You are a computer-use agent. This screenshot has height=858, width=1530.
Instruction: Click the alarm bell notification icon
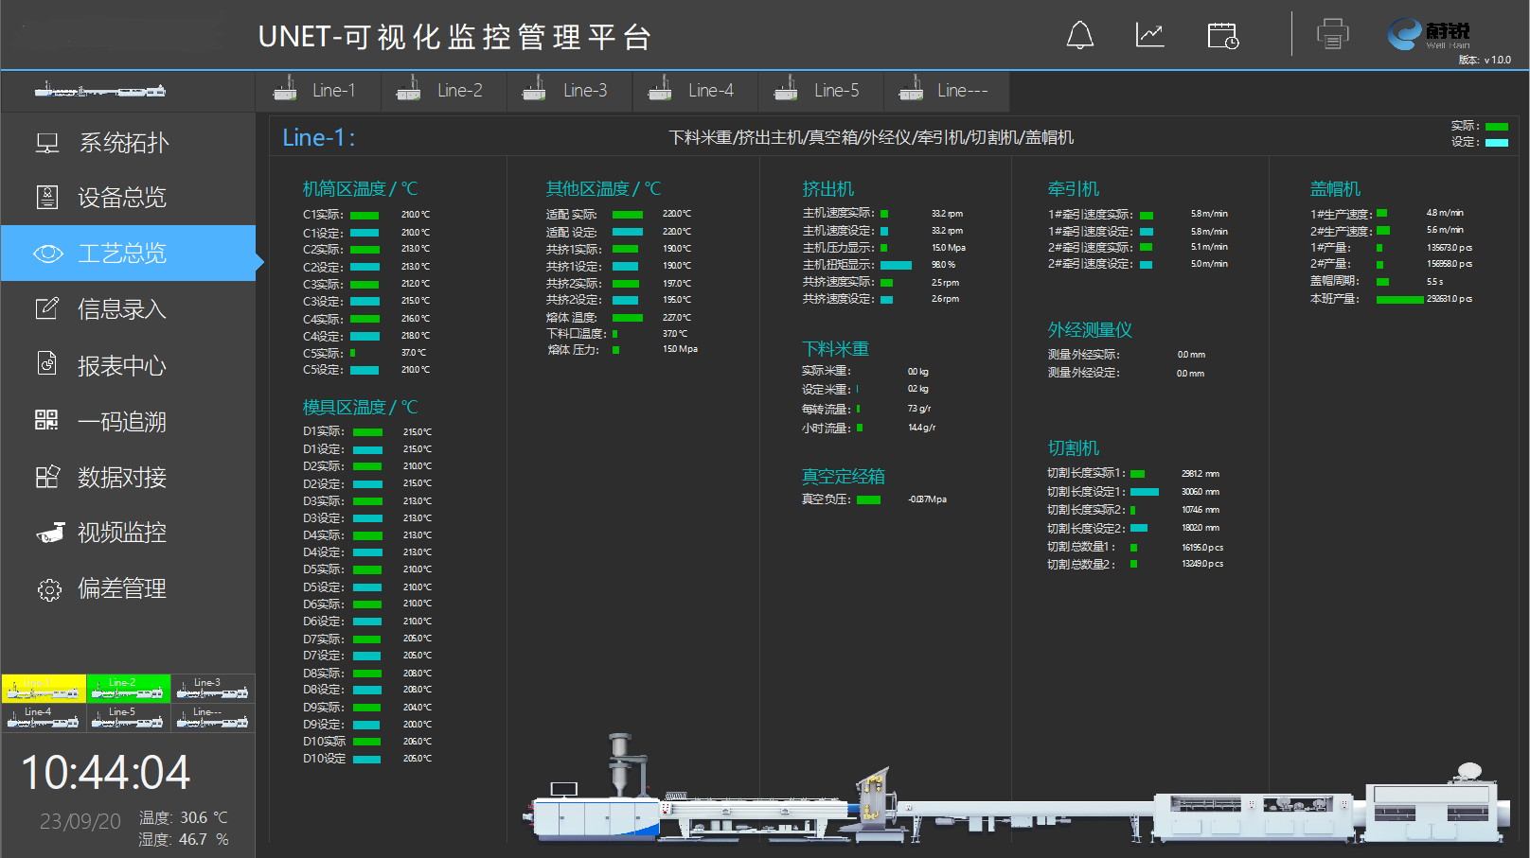(1079, 36)
